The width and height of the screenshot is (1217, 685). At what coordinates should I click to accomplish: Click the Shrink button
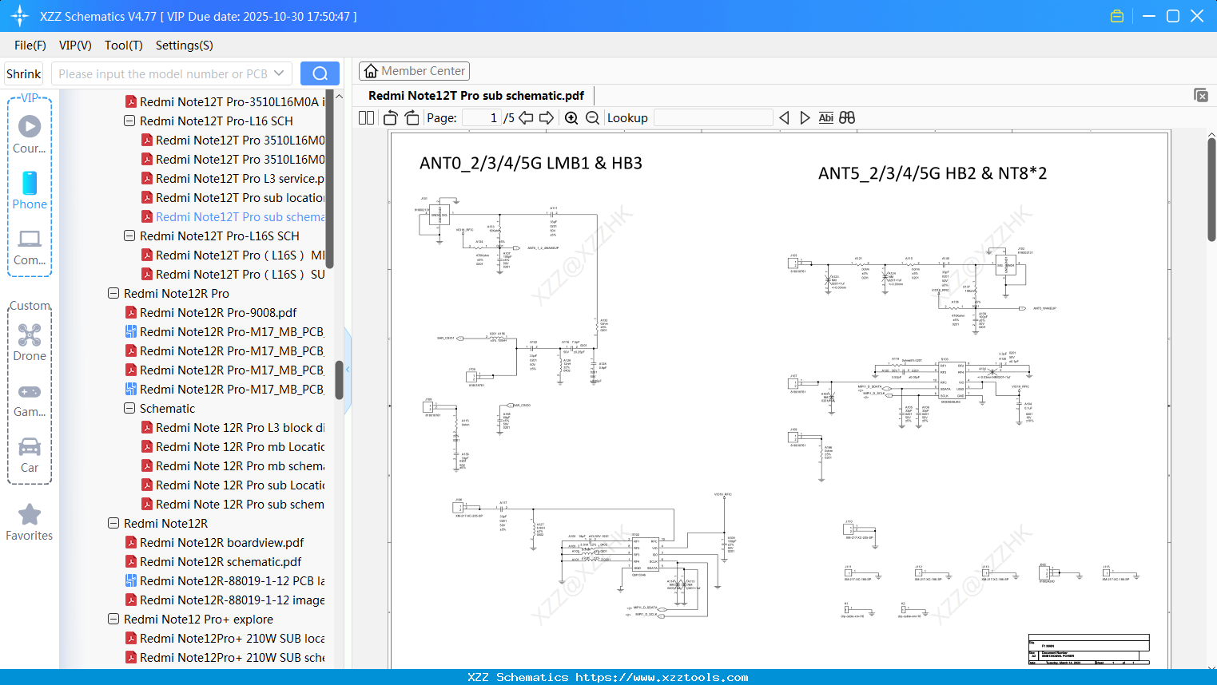(x=23, y=73)
